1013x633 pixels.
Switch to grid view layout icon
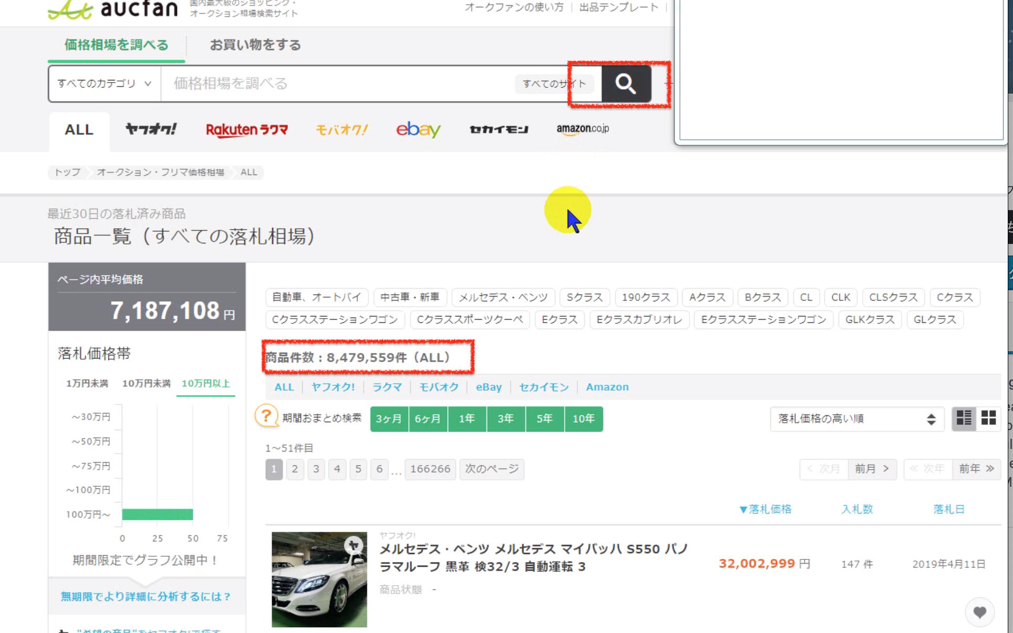[x=988, y=418]
